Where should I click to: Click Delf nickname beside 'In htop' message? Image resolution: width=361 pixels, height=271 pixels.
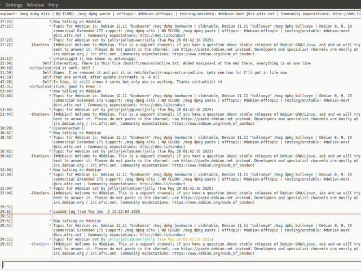[x=47, y=81]
